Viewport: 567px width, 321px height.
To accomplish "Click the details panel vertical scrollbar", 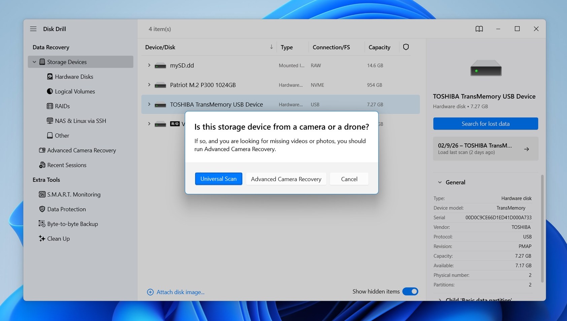I will [542, 228].
